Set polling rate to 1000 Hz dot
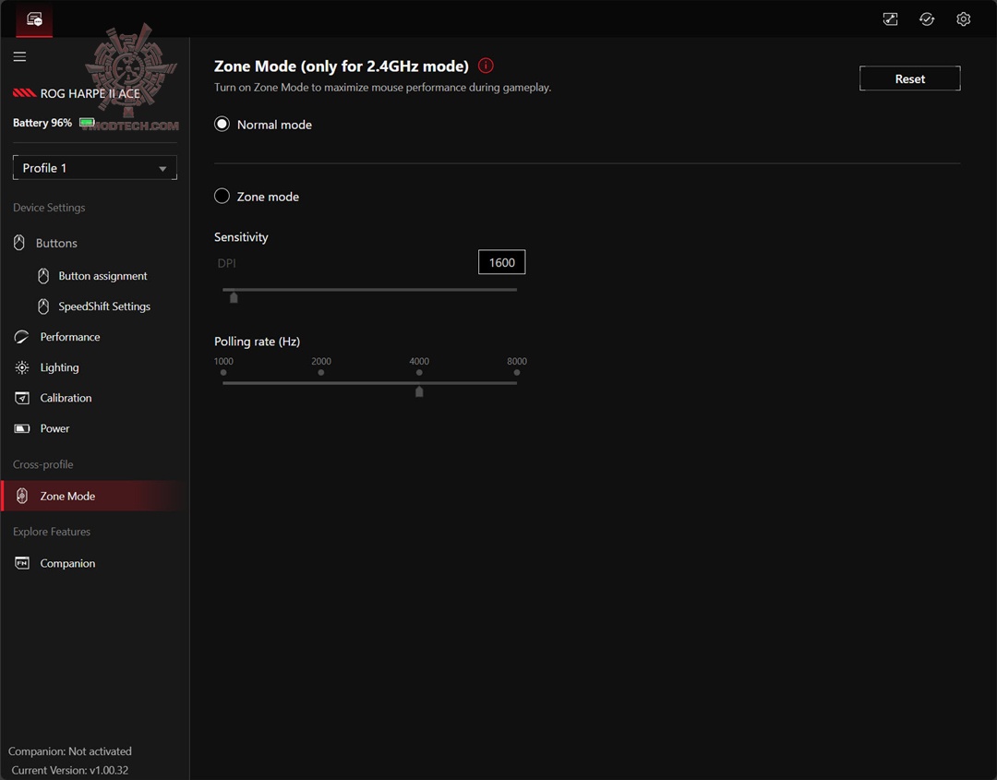This screenshot has width=997, height=780. click(x=223, y=373)
